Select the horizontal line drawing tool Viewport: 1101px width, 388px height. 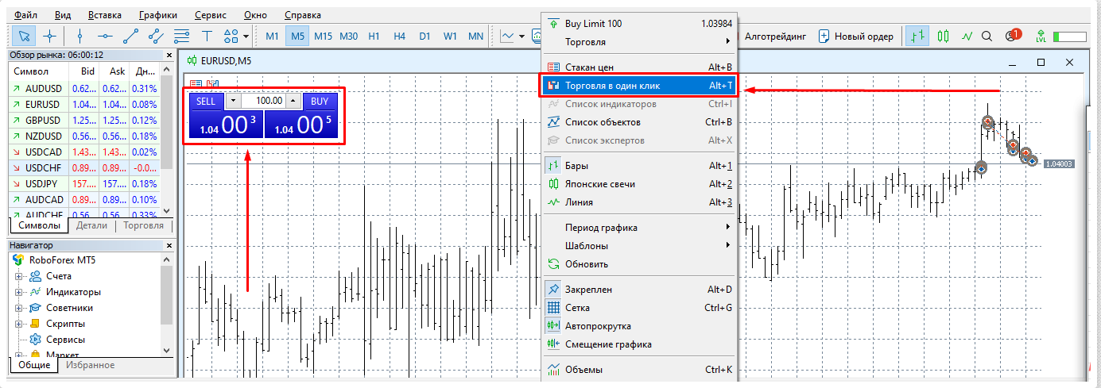point(105,36)
